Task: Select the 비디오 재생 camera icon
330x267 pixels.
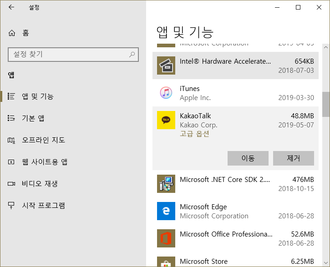Action: coord(11,184)
